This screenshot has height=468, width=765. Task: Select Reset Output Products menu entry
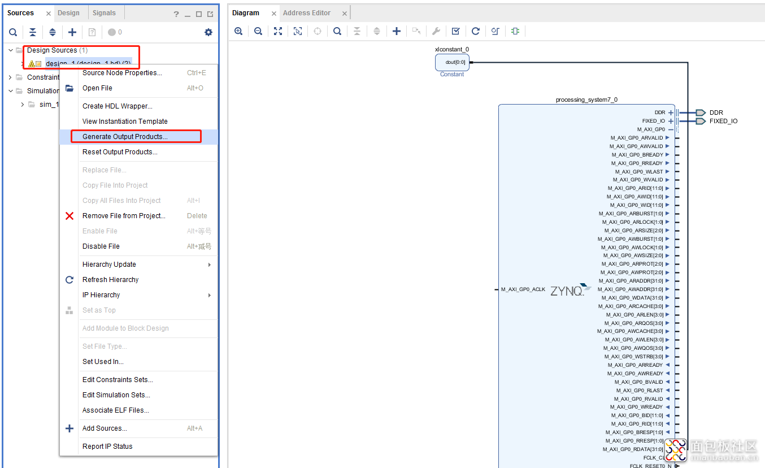coord(139,152)
